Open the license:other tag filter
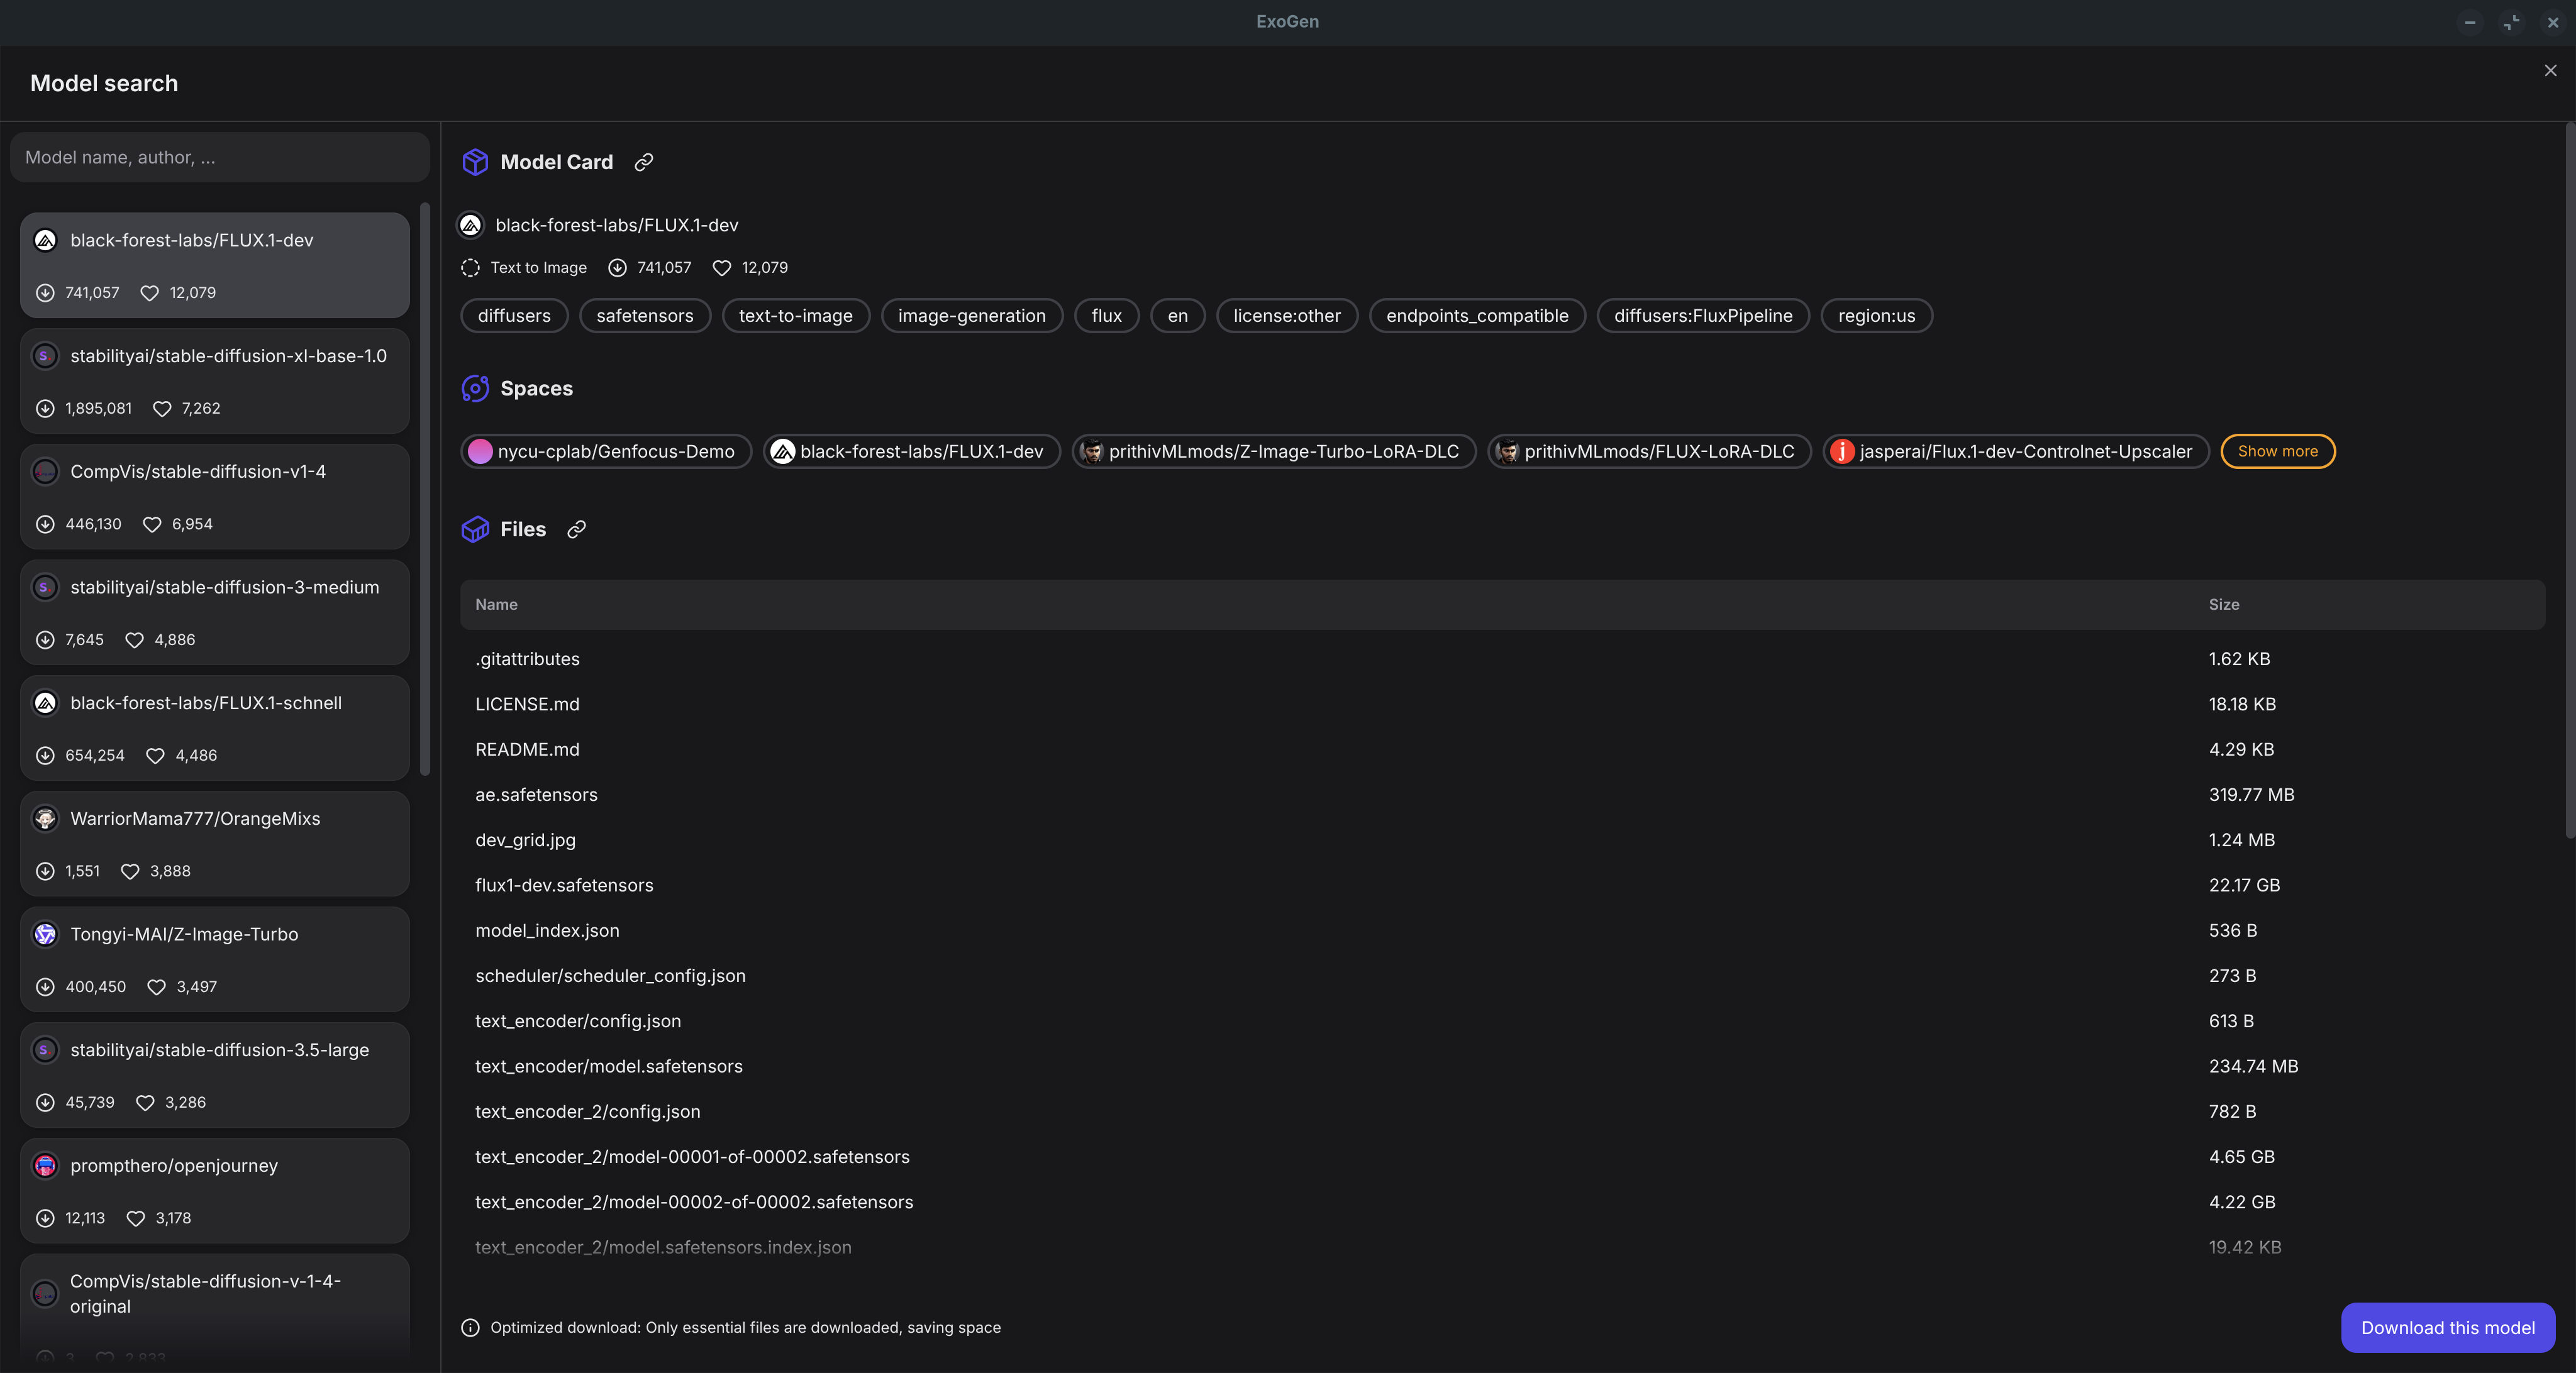The image size is (2576, 1373). [1286, 316]
